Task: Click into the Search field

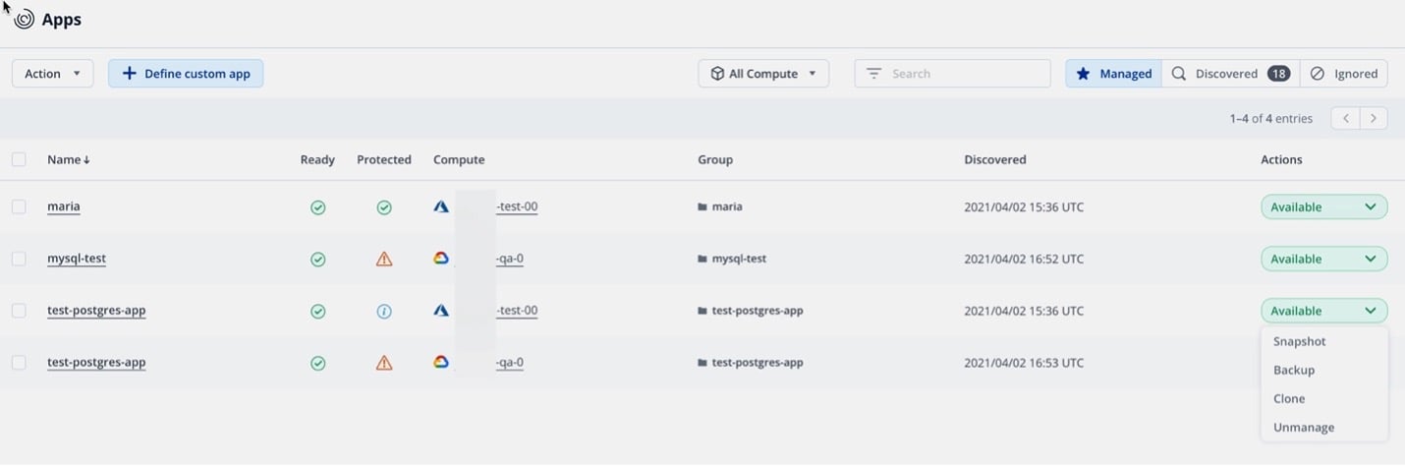Action: [x=952, y=74]
